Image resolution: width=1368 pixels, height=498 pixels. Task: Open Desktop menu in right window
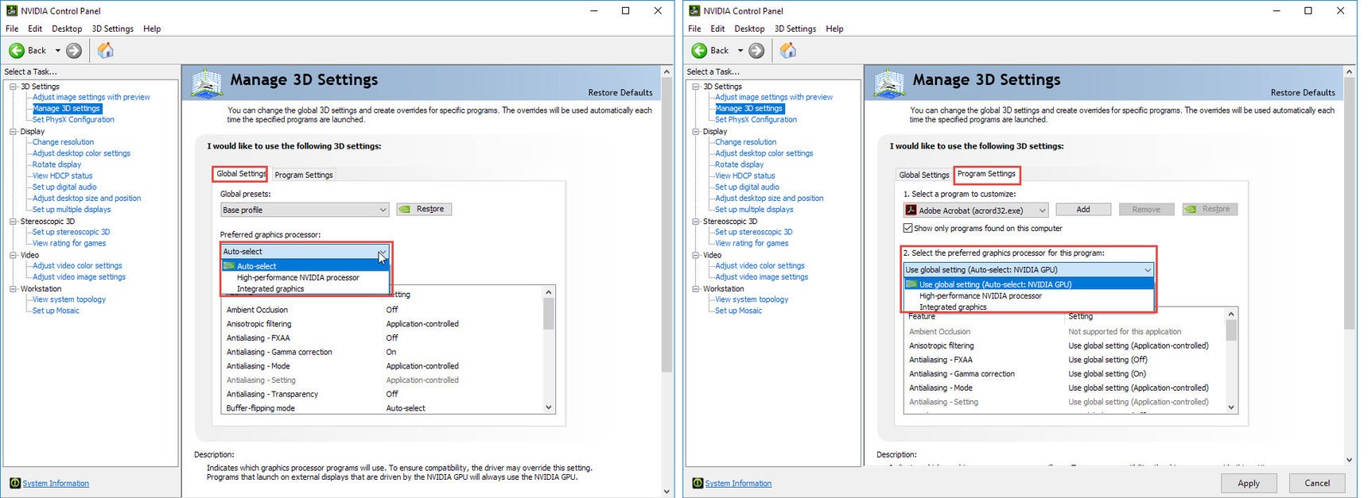pos(749,29)
